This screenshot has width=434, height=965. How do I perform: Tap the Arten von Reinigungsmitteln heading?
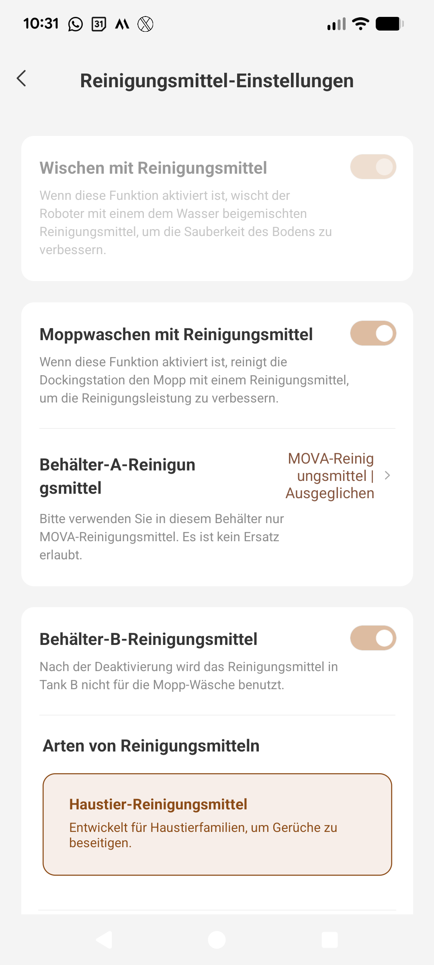coord(151,746)
